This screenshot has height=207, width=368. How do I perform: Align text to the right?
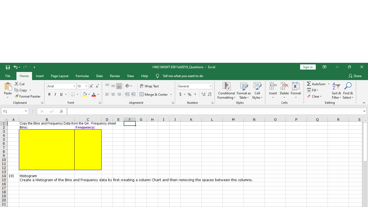pyautogui.click(x=119, y=94)
